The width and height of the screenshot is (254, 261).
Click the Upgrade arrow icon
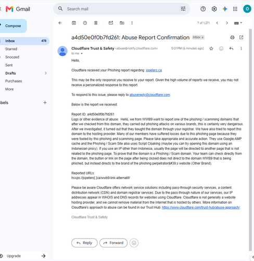43,256
